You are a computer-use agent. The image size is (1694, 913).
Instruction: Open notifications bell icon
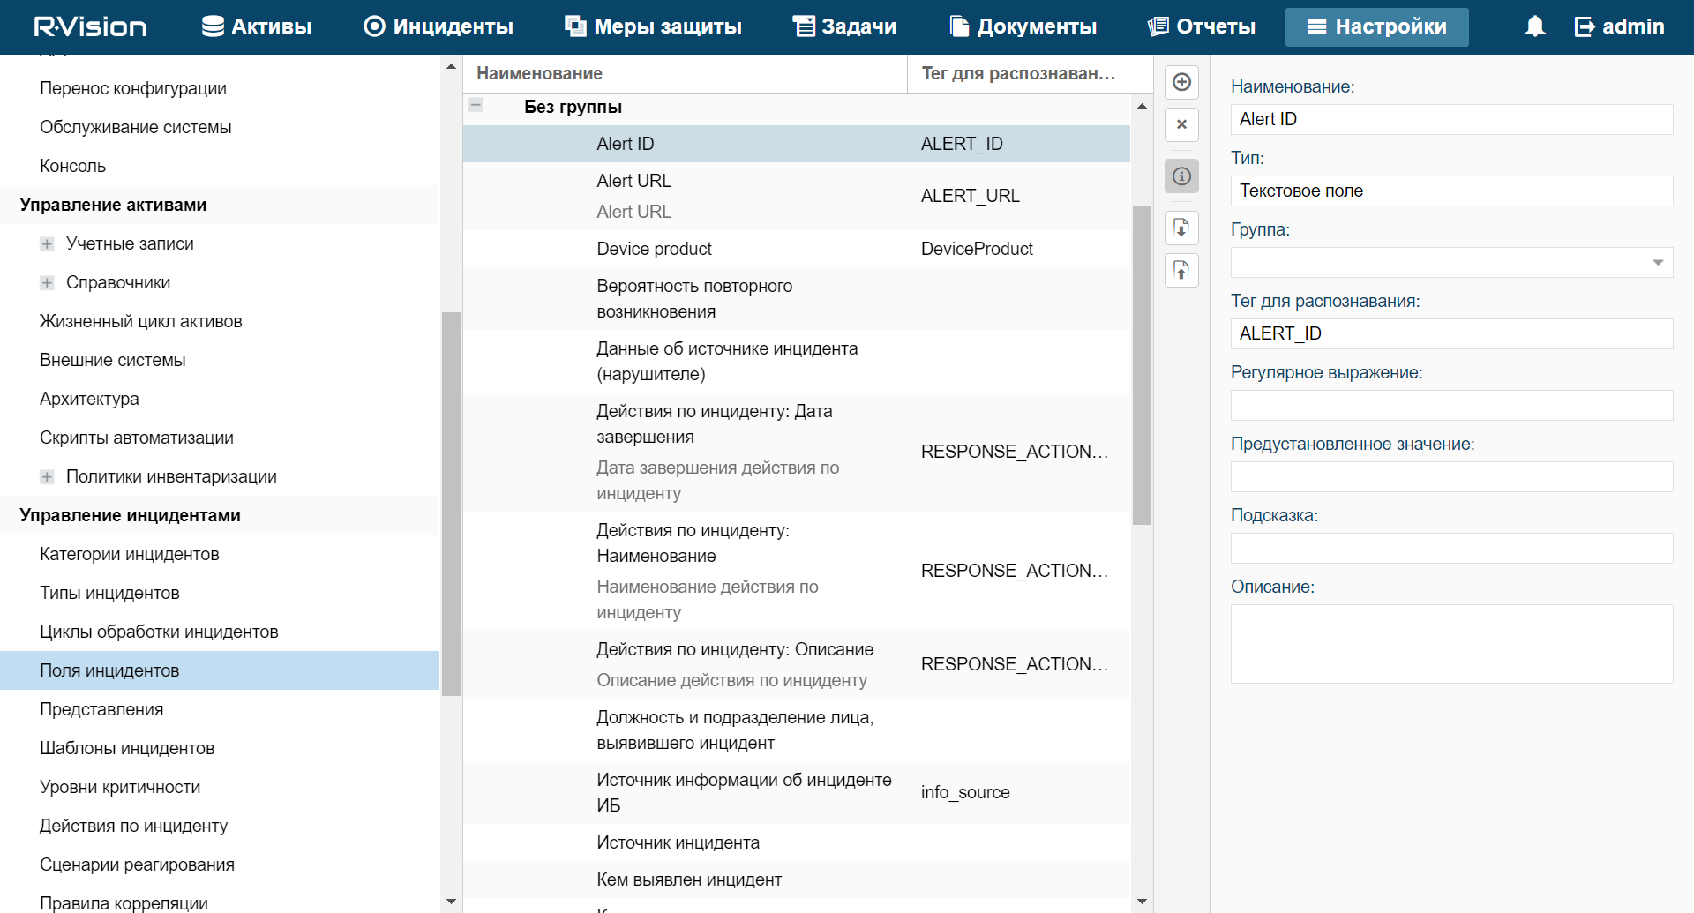pyautogui.click(x=1534, y=26)
